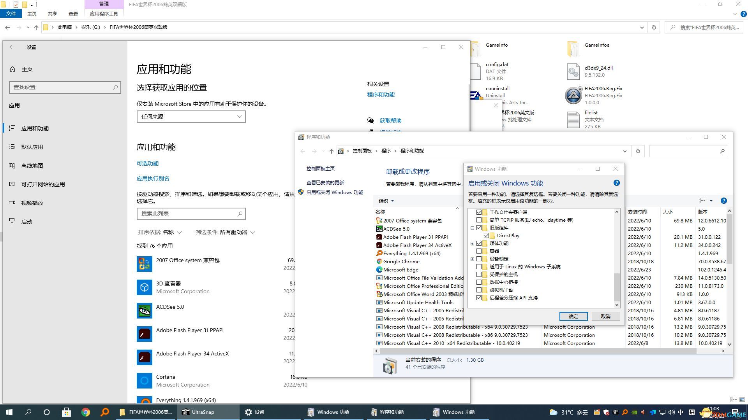Click 确定 button in Windows Features dialog
Image resolution: width=748 pixels, height=420 pixels.
point(573,316)
